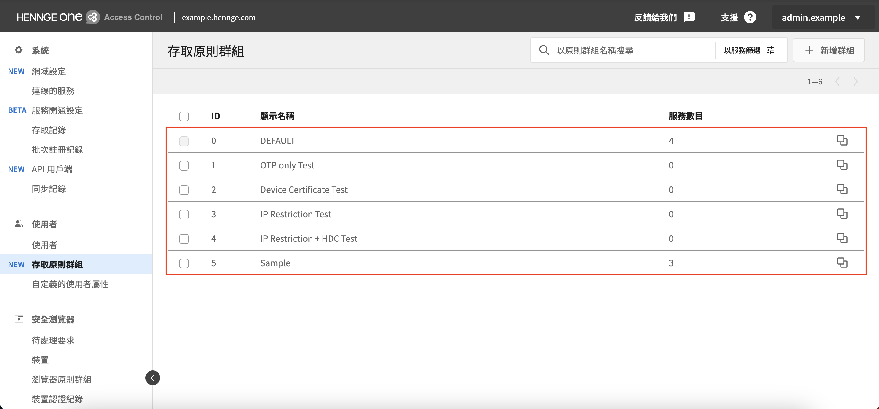Click the 新增群組 button
Viewport: 879px width, 409px height.
pos(829,50)
